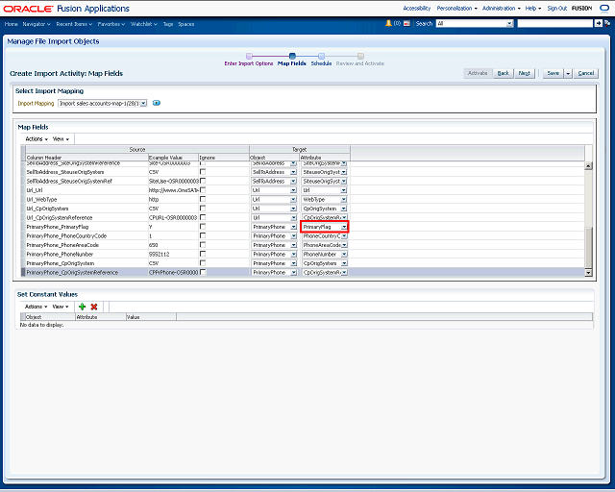Check Ignore for PrimaryPhone_PrimaryFlag row
The width and height of the screenshot is (615, 492).
pyautogui.click(x=203, y=227)
